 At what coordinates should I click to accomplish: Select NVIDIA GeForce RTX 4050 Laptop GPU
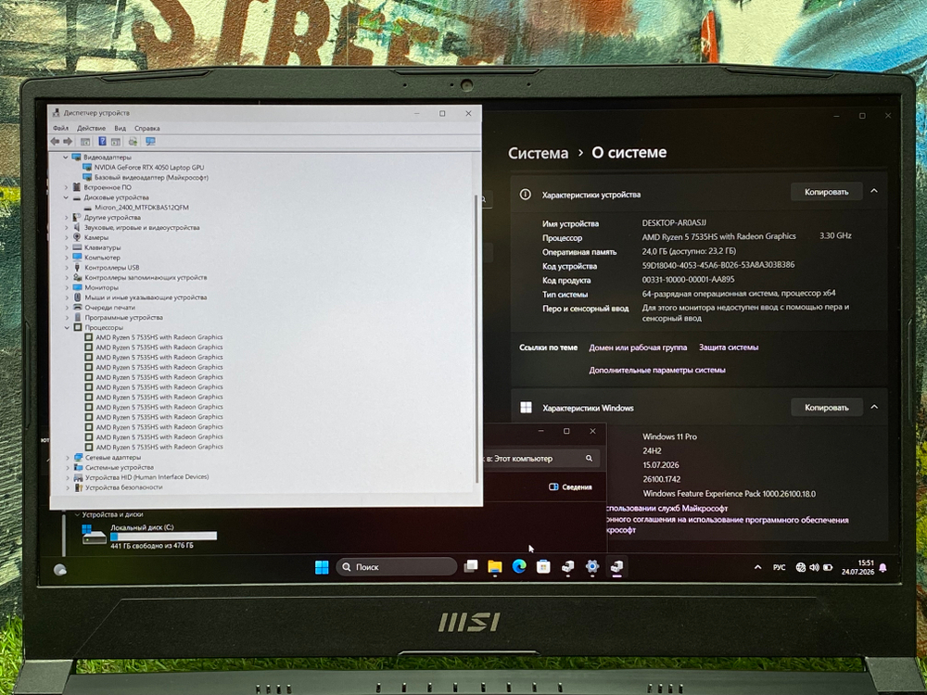pyautogui.click(x=148, y=167)
